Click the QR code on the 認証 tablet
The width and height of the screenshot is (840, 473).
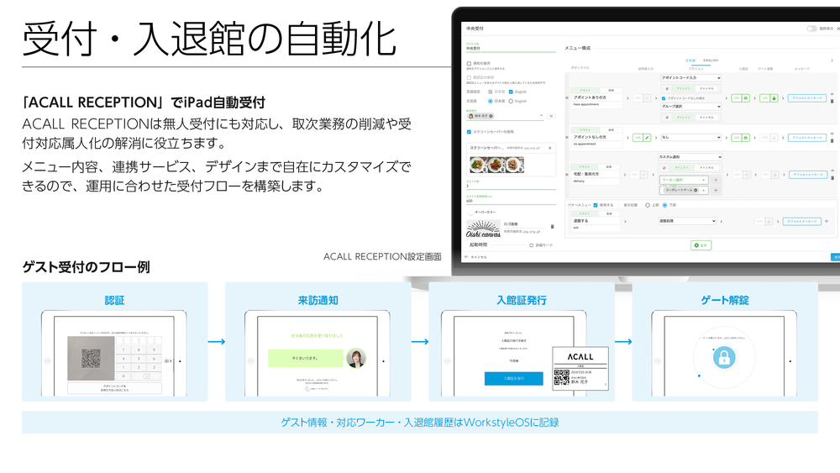[91, 359]
